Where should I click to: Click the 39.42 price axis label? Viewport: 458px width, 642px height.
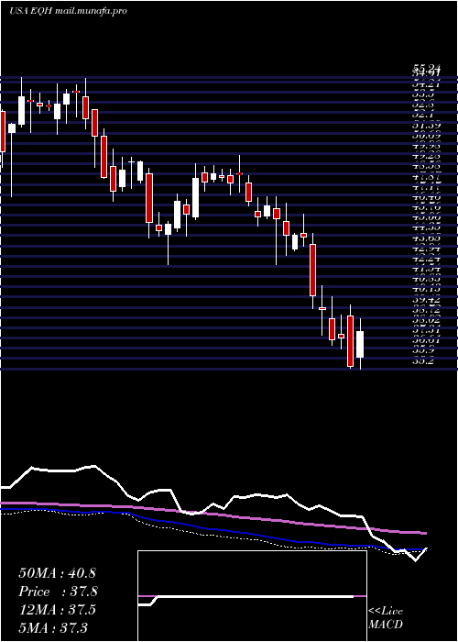pyautogui.click(x=425, y=299)
